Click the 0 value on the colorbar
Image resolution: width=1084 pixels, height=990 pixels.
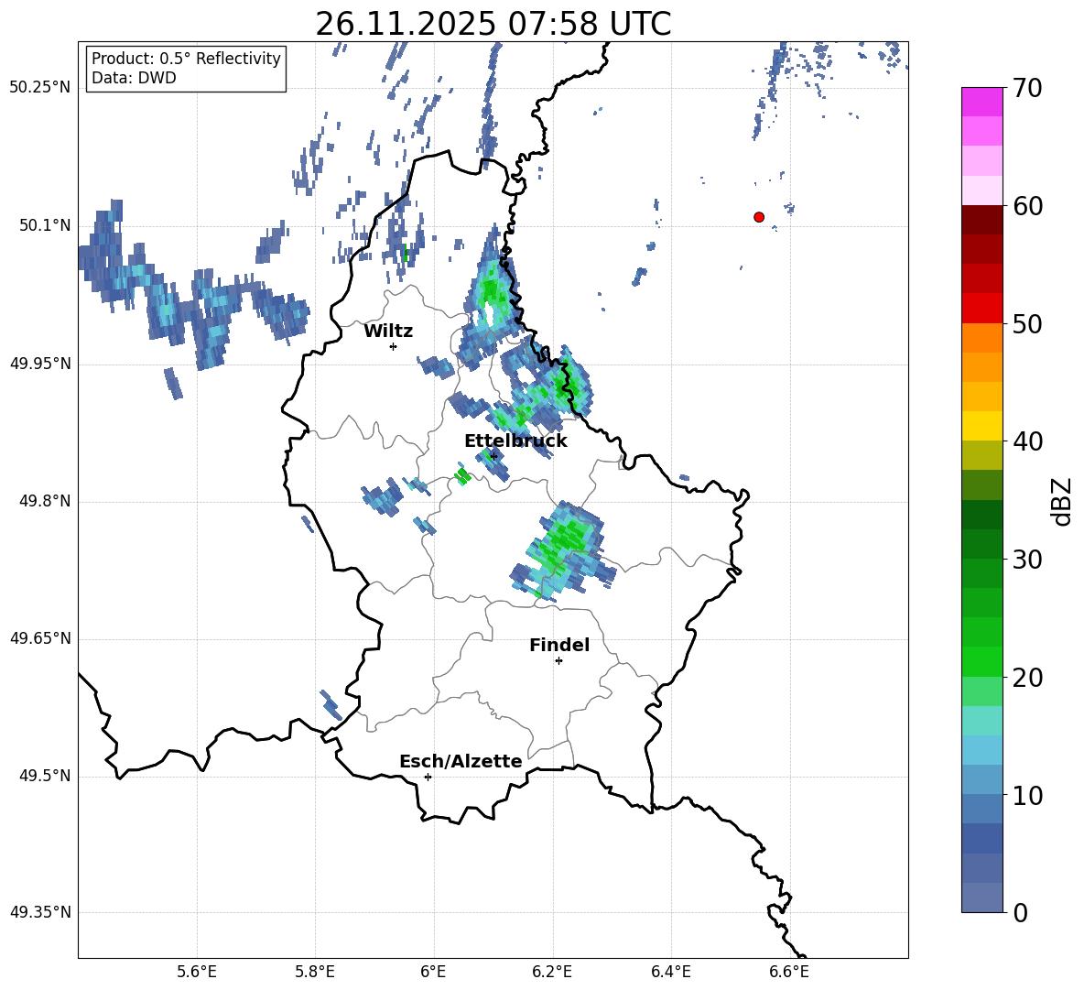click(1020, 913)
